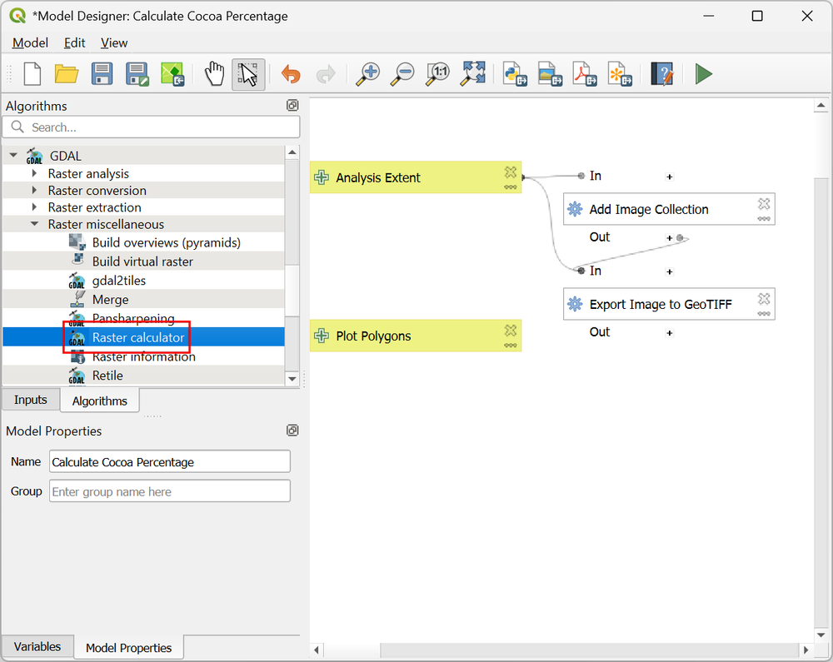Undock the Model Properties panel icon
833x662 pixels.
(x=292, y=430)
